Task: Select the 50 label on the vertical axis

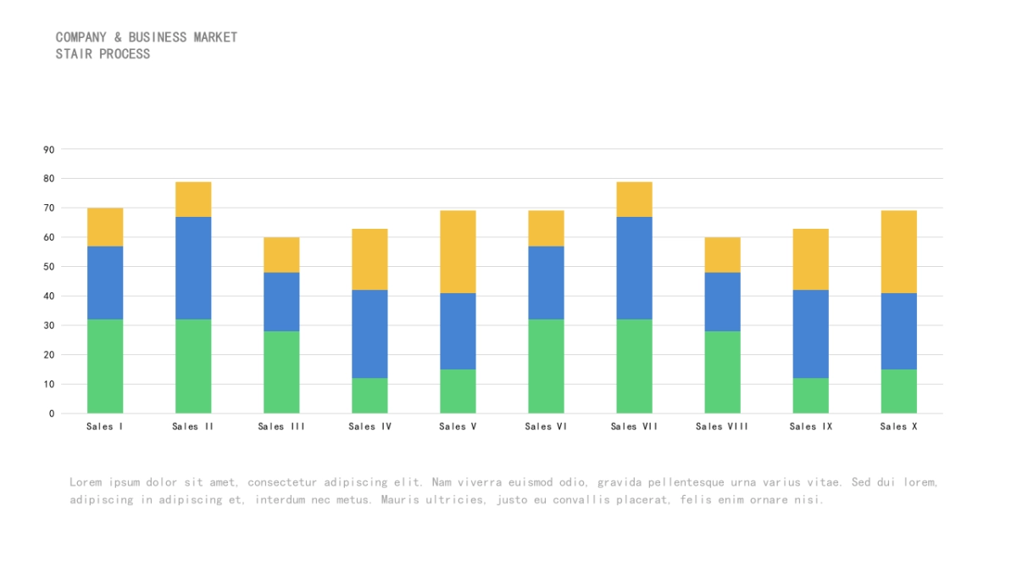Action: 48,267
